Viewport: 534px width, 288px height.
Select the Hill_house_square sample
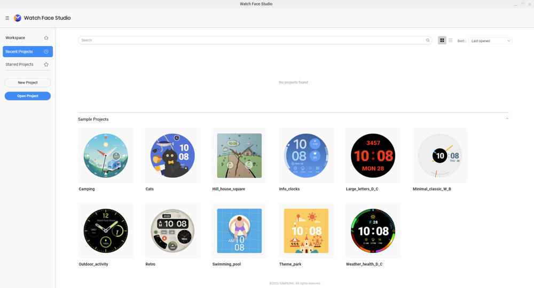pyautogui.click(x=239, y=155)
